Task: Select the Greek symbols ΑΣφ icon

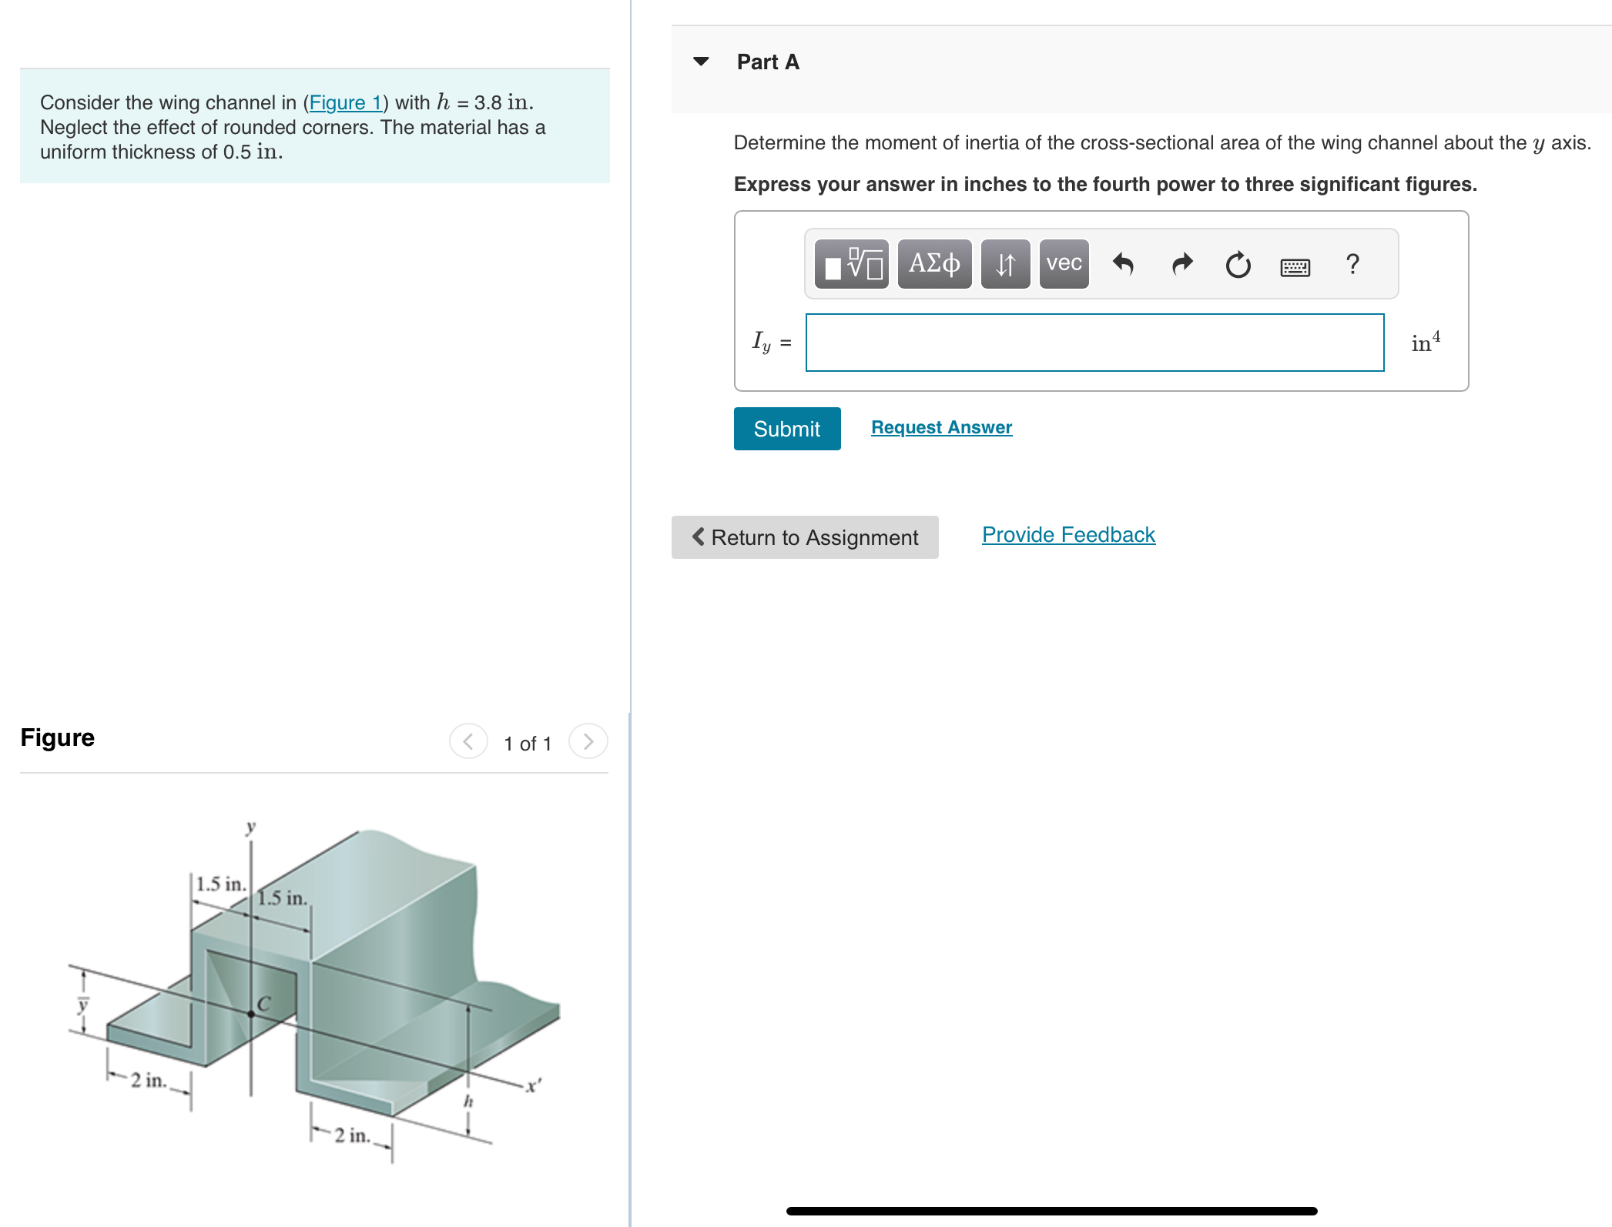Action: click(934, 262)
